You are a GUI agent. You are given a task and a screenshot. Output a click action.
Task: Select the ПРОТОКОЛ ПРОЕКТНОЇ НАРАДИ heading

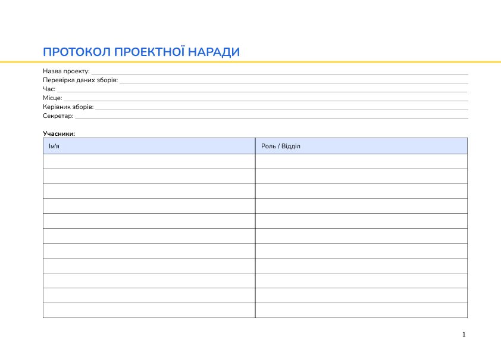[142, 52]
